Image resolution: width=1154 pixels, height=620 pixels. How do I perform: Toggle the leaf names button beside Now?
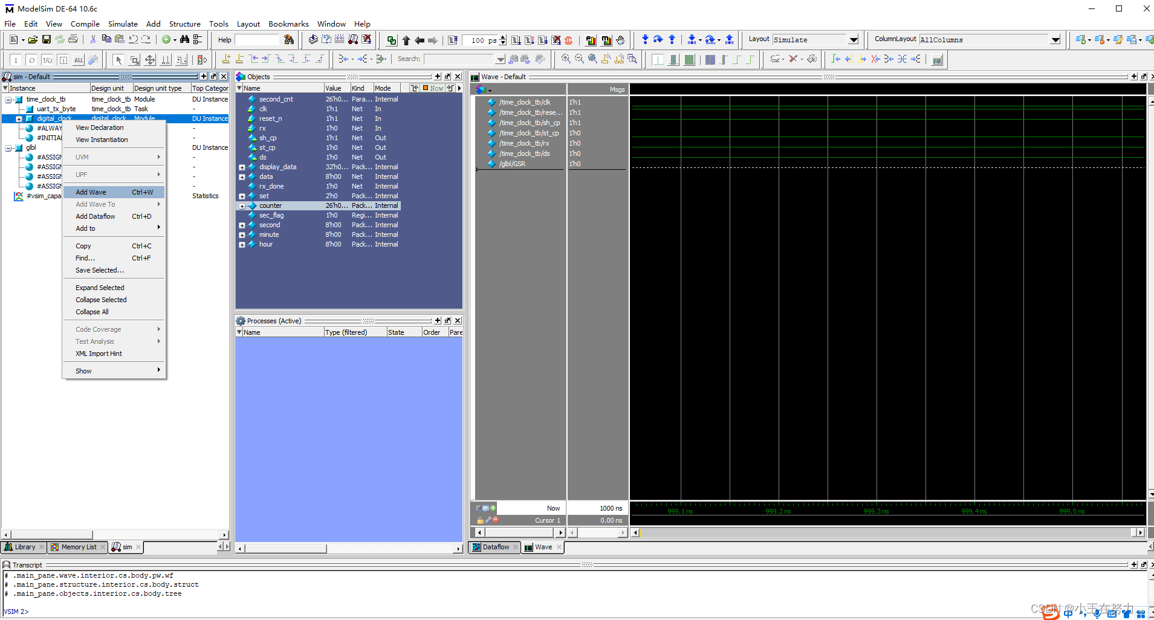point(478,508)
